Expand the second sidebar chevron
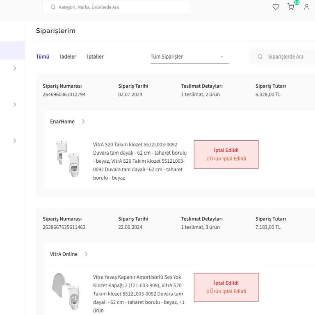This screenshot has width=315, height=315. (x=15, y=105)
